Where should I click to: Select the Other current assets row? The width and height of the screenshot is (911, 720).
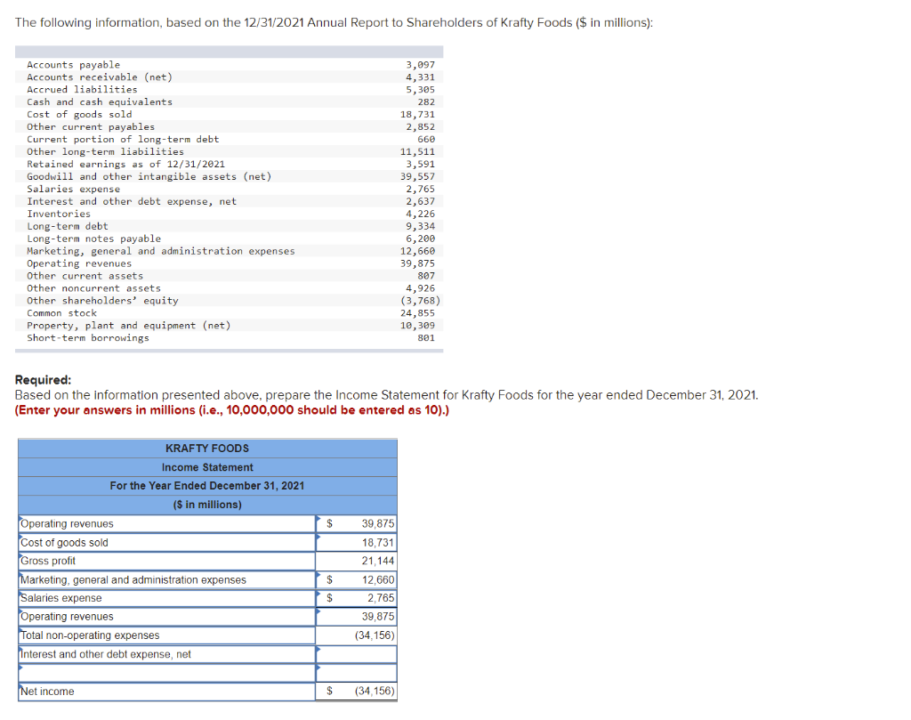pyautogui.click(x=229, y=275)
